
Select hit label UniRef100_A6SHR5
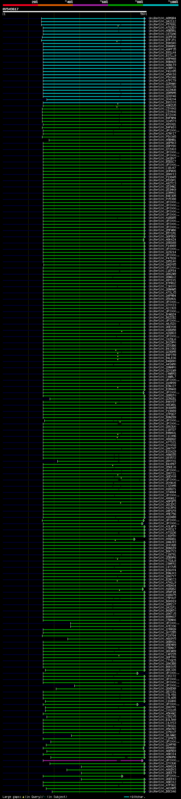162,788
